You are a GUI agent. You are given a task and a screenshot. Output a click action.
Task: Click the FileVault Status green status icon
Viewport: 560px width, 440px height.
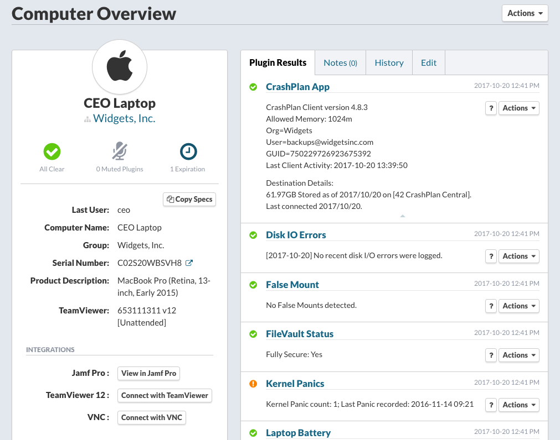pyautogui.click(x=253, y=334)
